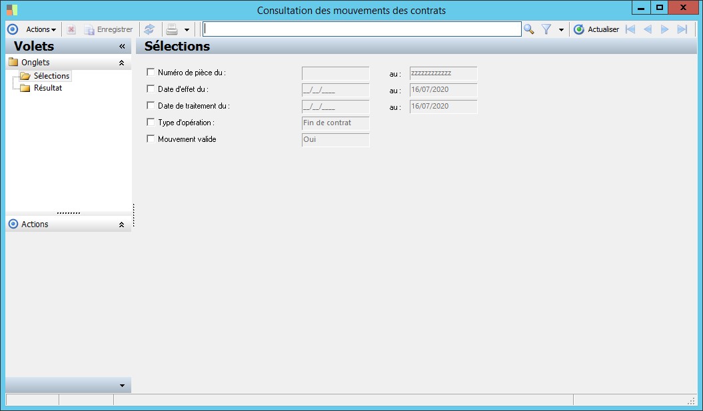This screenshot has width=703, height=411.
Task: Go to the next record arrow
Action: (664, 29)
